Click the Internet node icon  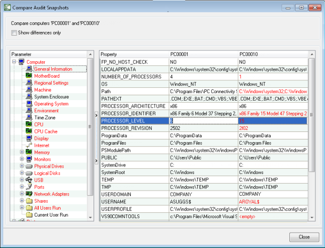(x=29, y=145)
